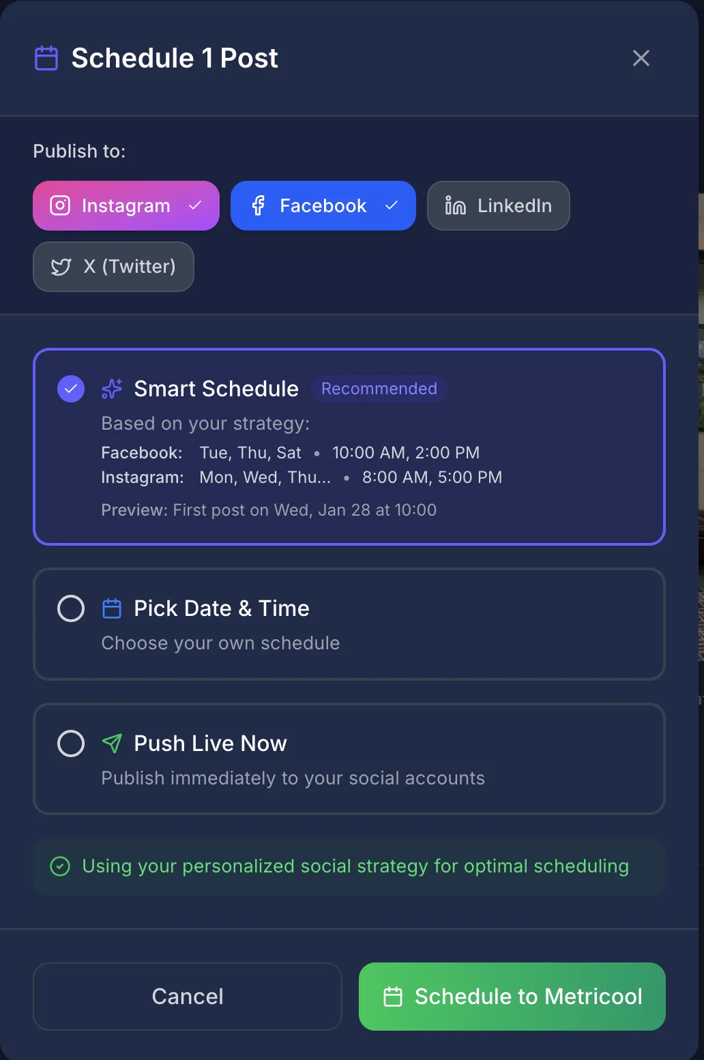Click the Facebook logo icon

pos(258,205)
